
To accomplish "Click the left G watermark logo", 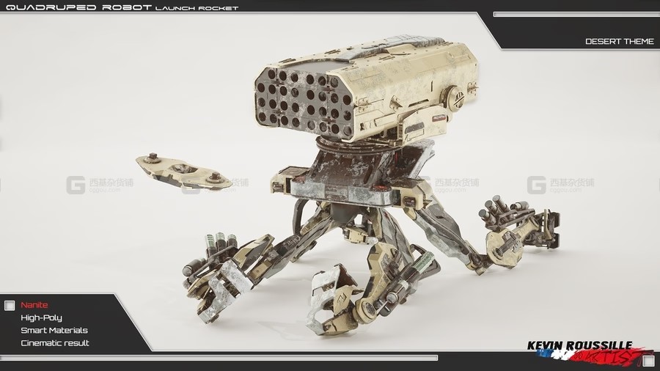I will click(x=75, y=185).
